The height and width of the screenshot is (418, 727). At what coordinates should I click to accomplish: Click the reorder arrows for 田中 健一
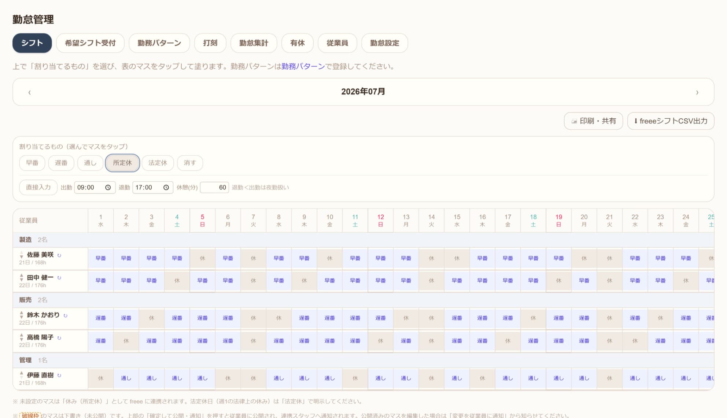coord(22,277)
